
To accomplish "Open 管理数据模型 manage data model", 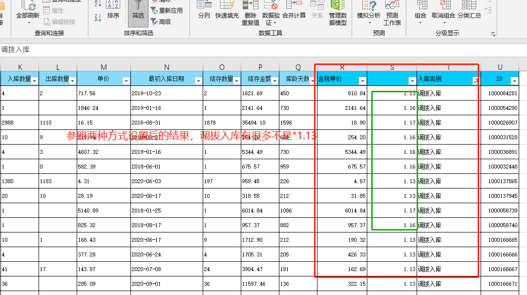I will coord(338,13).
